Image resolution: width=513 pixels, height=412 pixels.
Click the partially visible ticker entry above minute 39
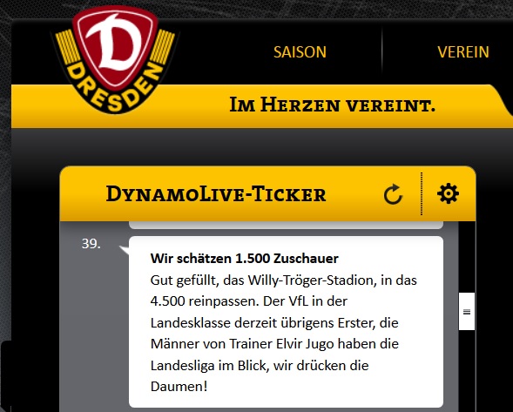click(x=286, y=225)
